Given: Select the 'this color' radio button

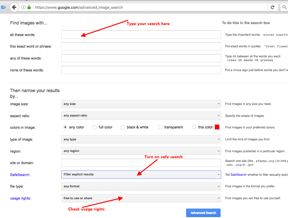Looking at the screenshot, I should (x=194, y=127).
